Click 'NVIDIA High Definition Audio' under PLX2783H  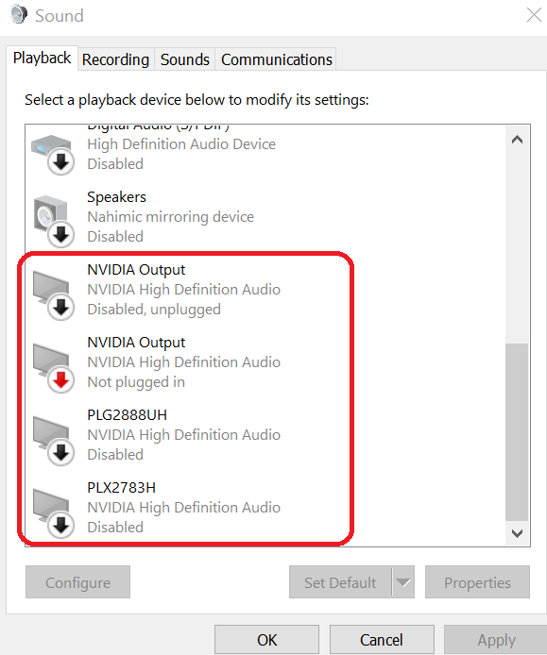click(x=183, y=508)
